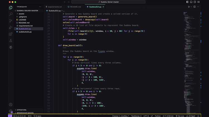Expand the ВРЕМЕННАЯ ШКАЛА timeline section
The image size is (209, 117).
click(x=25, y=113)
